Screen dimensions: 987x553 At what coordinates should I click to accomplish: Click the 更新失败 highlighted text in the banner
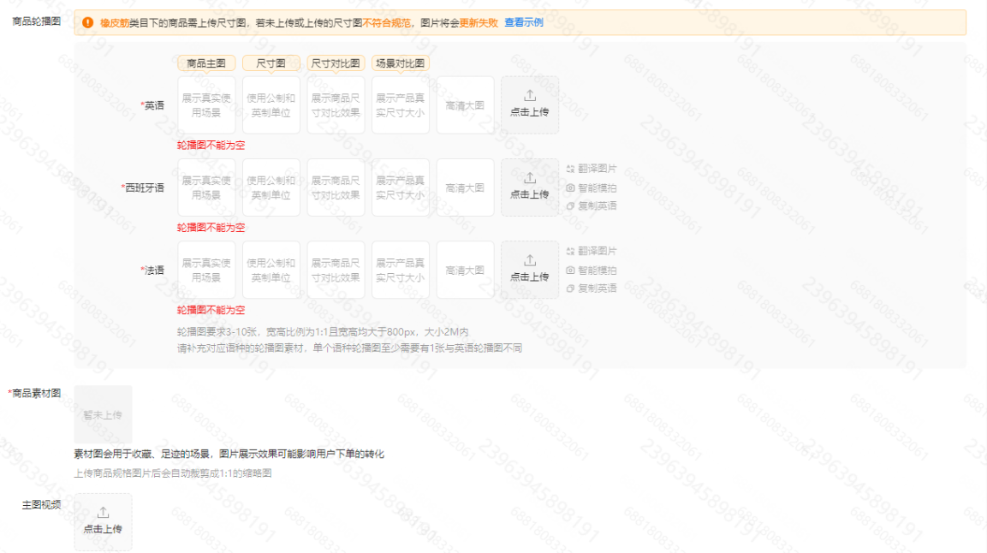[479, 22]
